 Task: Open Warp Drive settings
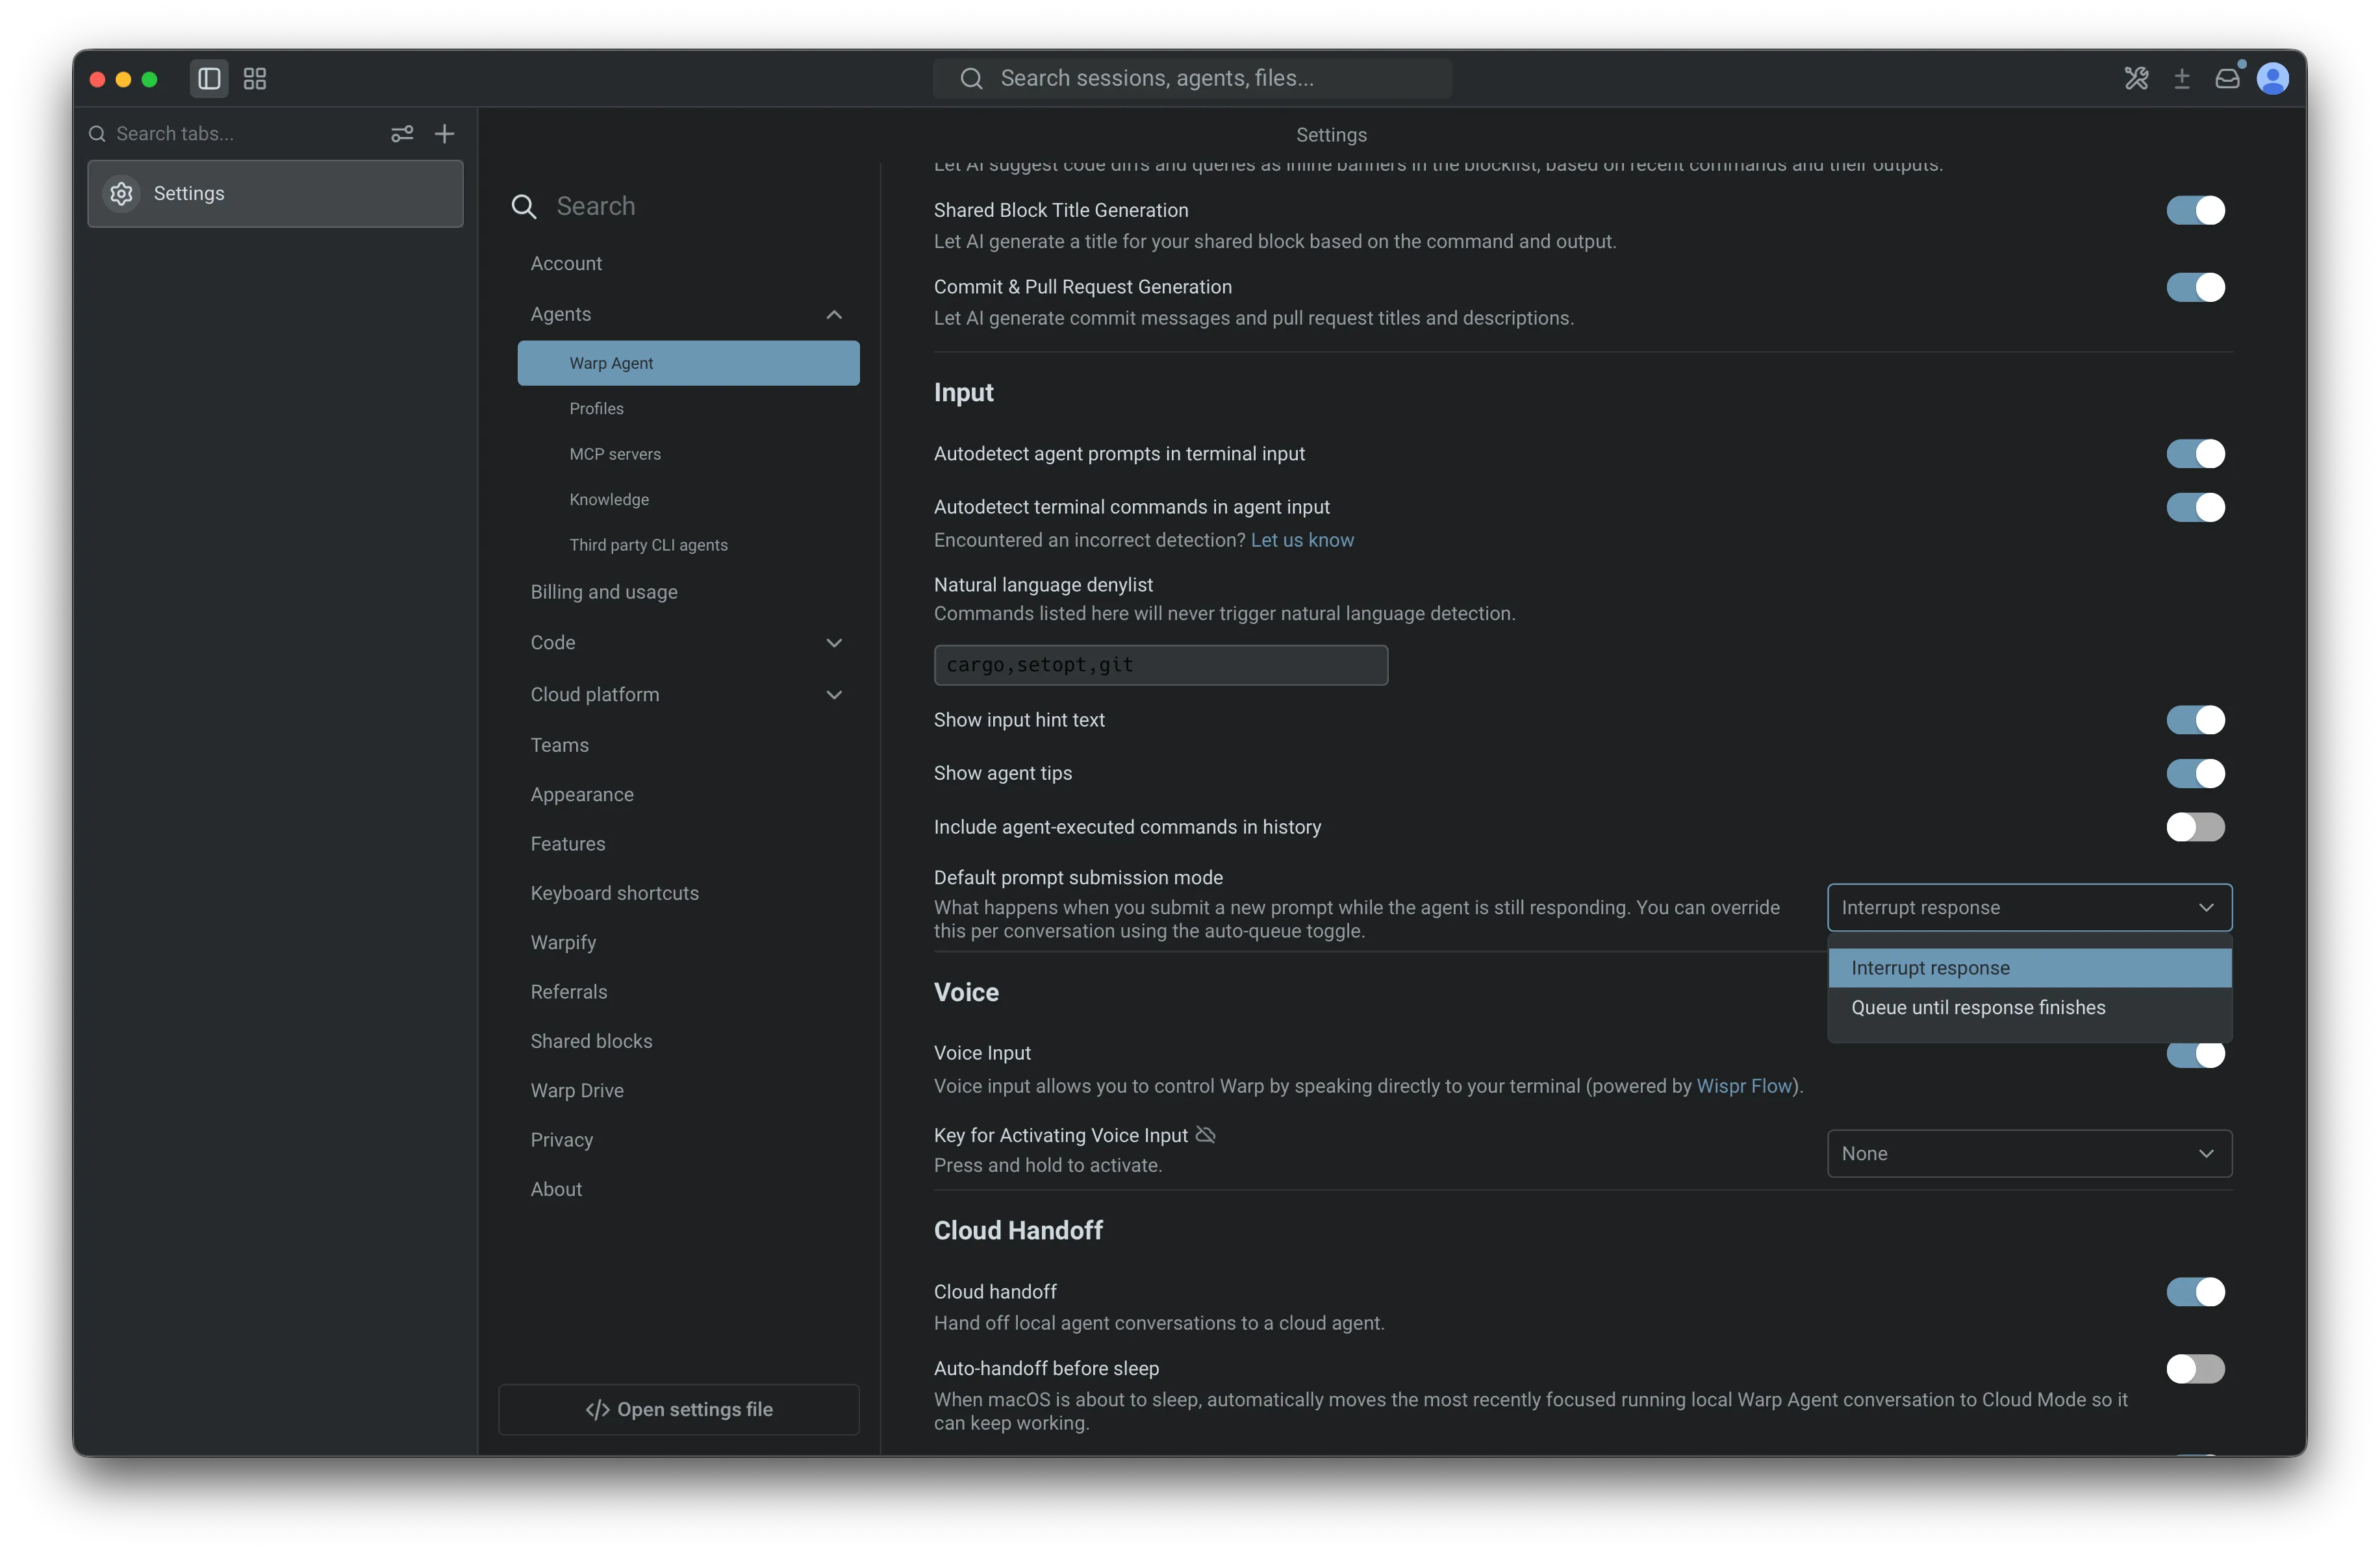577,1090
